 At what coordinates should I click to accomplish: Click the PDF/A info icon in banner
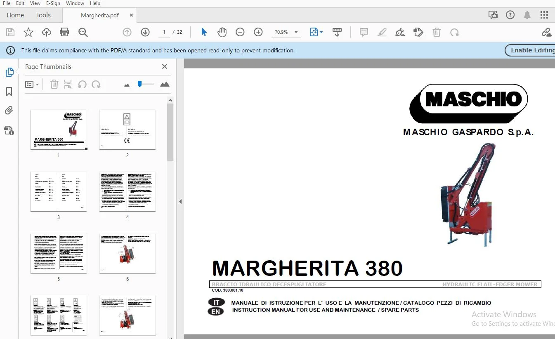point(10,50)
